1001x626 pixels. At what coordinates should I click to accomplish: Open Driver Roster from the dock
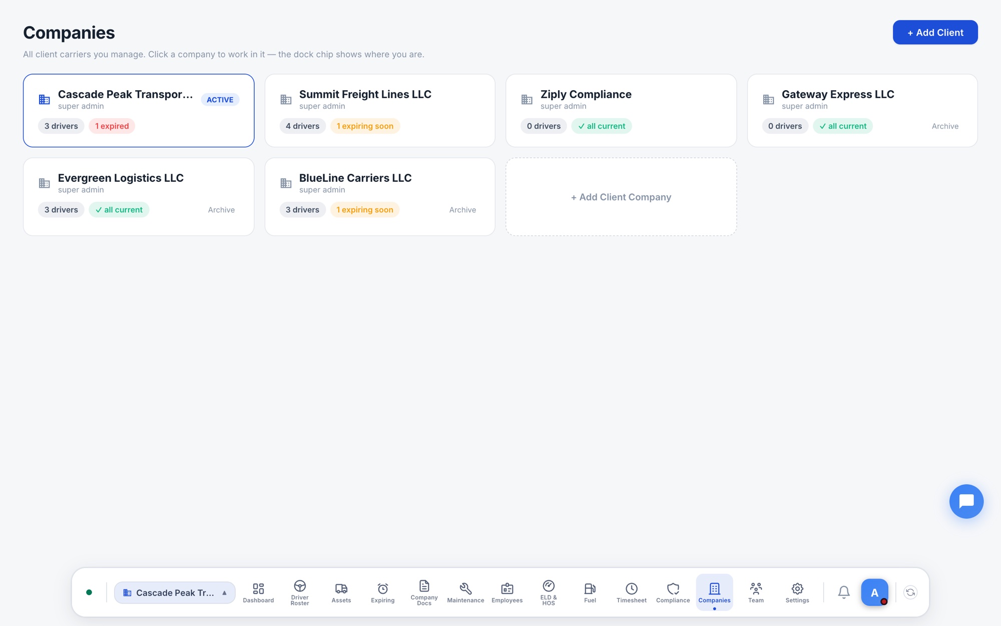point(300,592)
